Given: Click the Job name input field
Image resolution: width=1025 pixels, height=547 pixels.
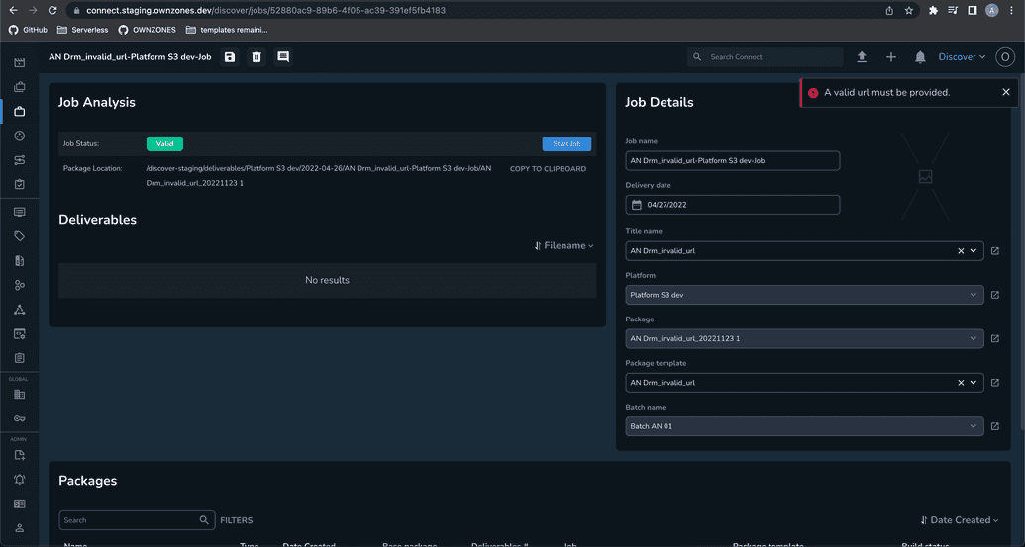Looking at the screenshot, I should click(x=732, y=160).
